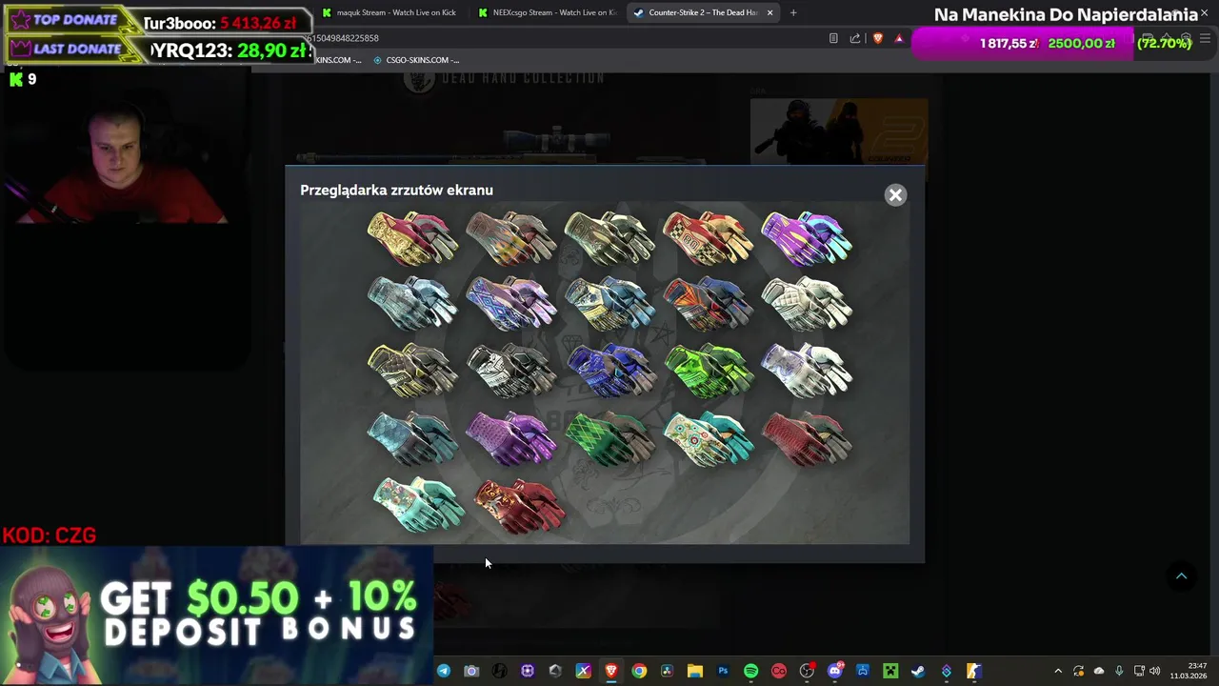The image size is (1219, 686).
Task: Click the Brave Shields lion icon
Action: point(877,38)
